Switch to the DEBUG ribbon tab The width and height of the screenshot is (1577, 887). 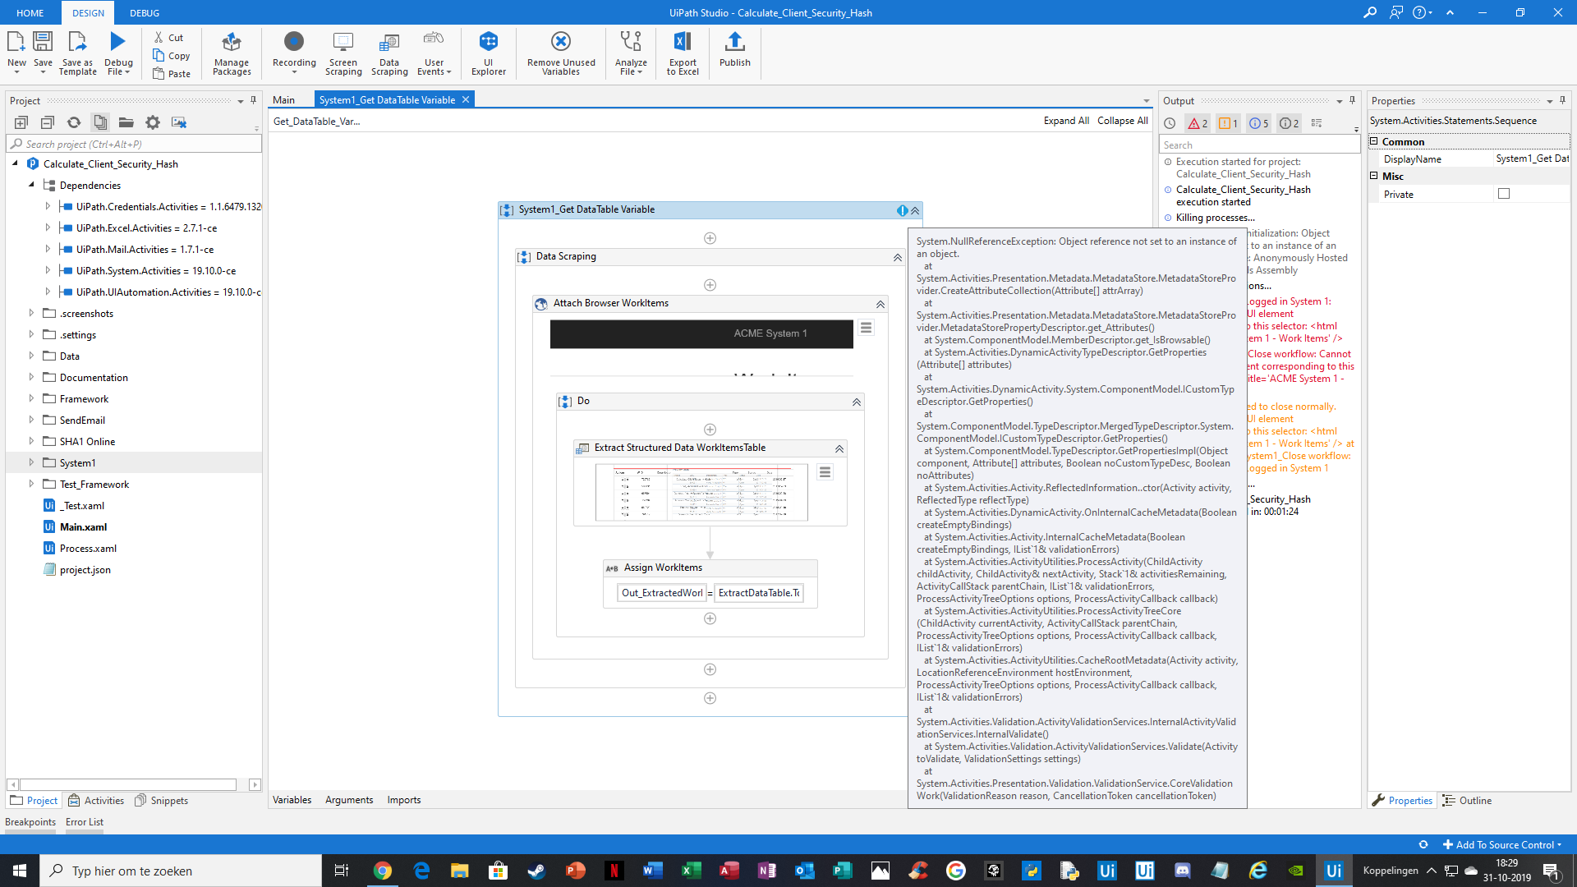(x=145, y=12)
